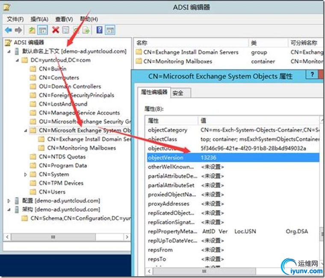Screen dimensions: 325x278
Task: Click attribute list horizontal scrollbar left arrow
Action: click(149, 271)
